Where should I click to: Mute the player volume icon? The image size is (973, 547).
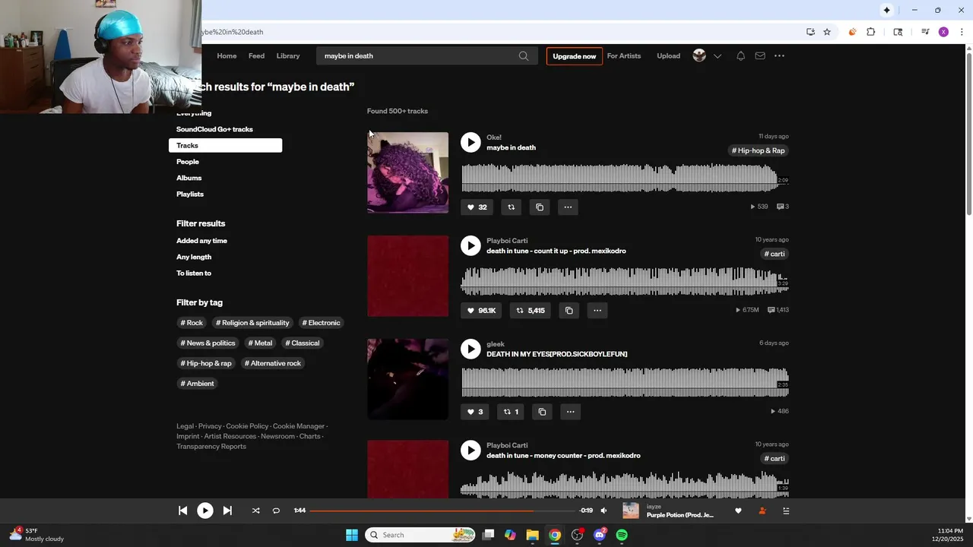point(604,511)
